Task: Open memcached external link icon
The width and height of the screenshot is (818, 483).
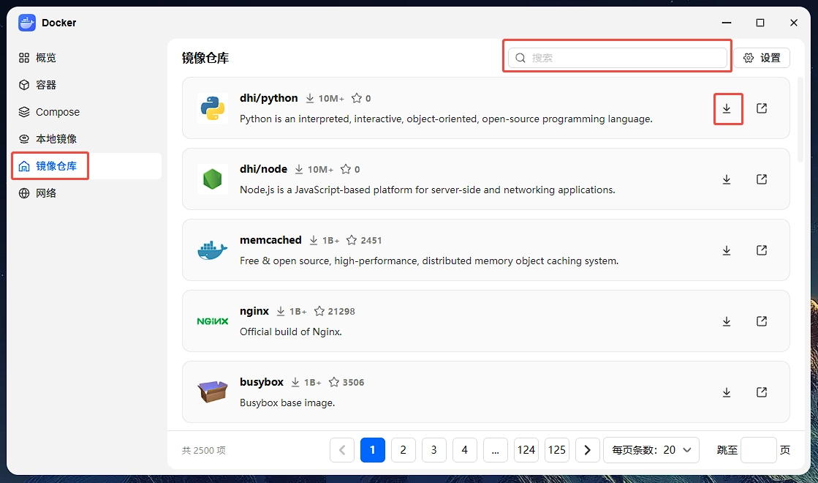Action: pyautogui.click(x=761, y=250)
